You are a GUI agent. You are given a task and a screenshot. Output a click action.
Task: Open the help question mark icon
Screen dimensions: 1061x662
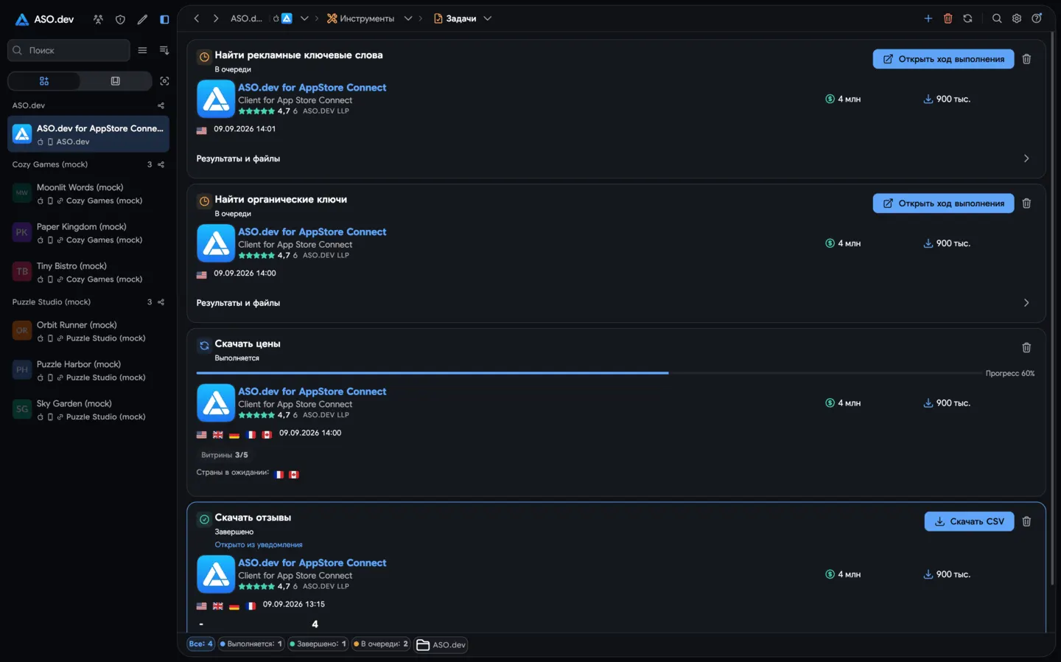pos(1037,18)
